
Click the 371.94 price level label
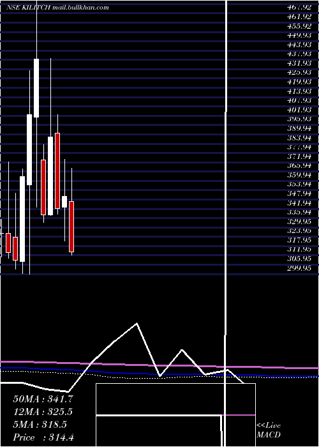[x=299, y=156]
